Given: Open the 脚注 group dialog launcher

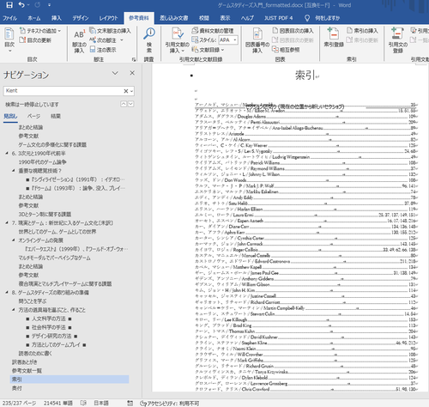Looking at the screenshot, I should [134, 59].
